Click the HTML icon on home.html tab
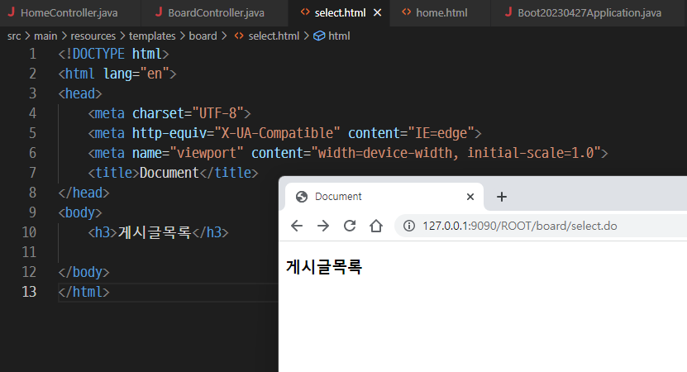 point(407,12)
